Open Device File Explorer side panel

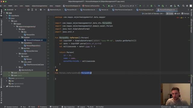pyautogui.click(x=191, y=95)
